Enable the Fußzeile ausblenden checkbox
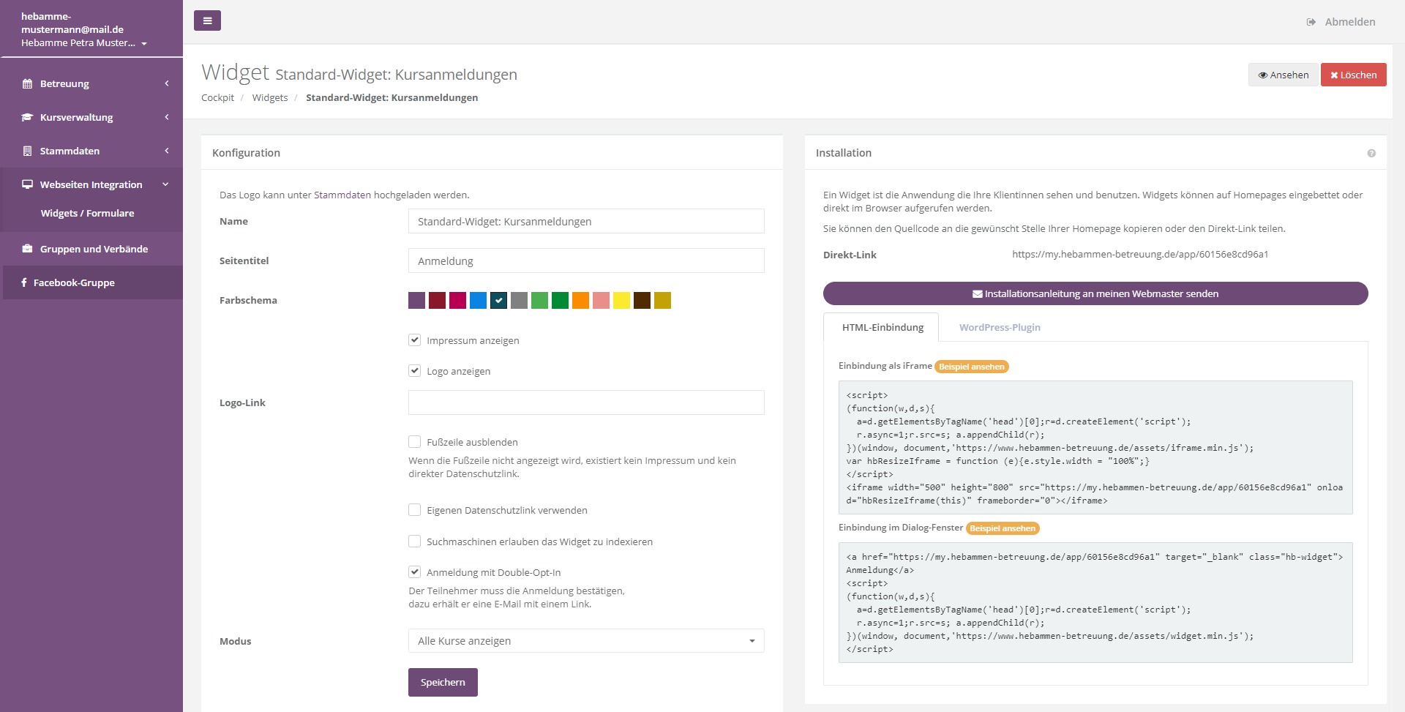1405x712 pixels. point(415,442)
